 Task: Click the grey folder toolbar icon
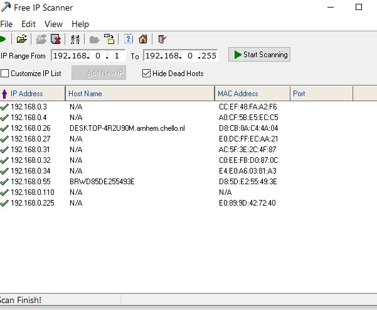click(95, 40)
